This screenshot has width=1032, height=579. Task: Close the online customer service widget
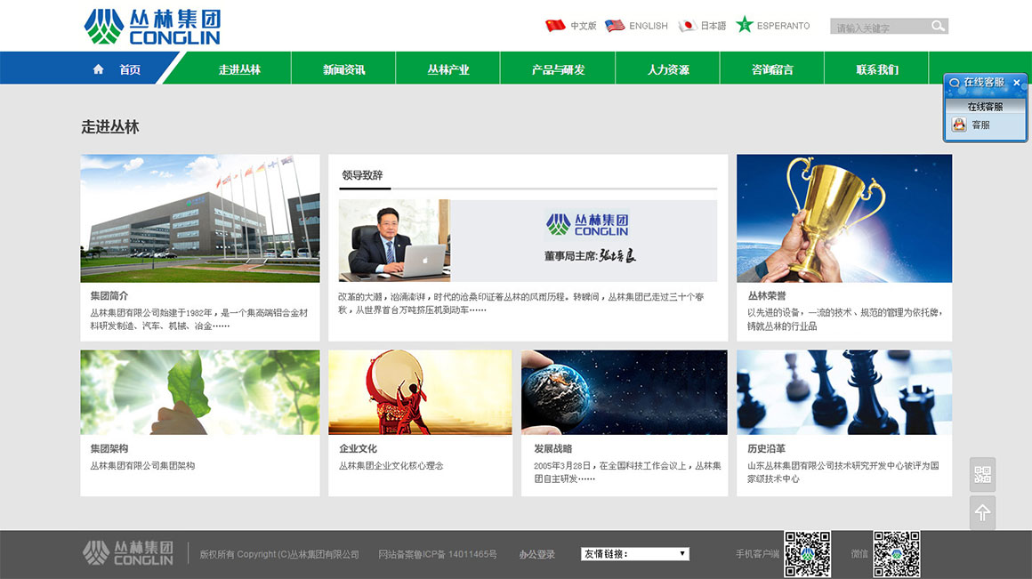(x=1017, y=83)
